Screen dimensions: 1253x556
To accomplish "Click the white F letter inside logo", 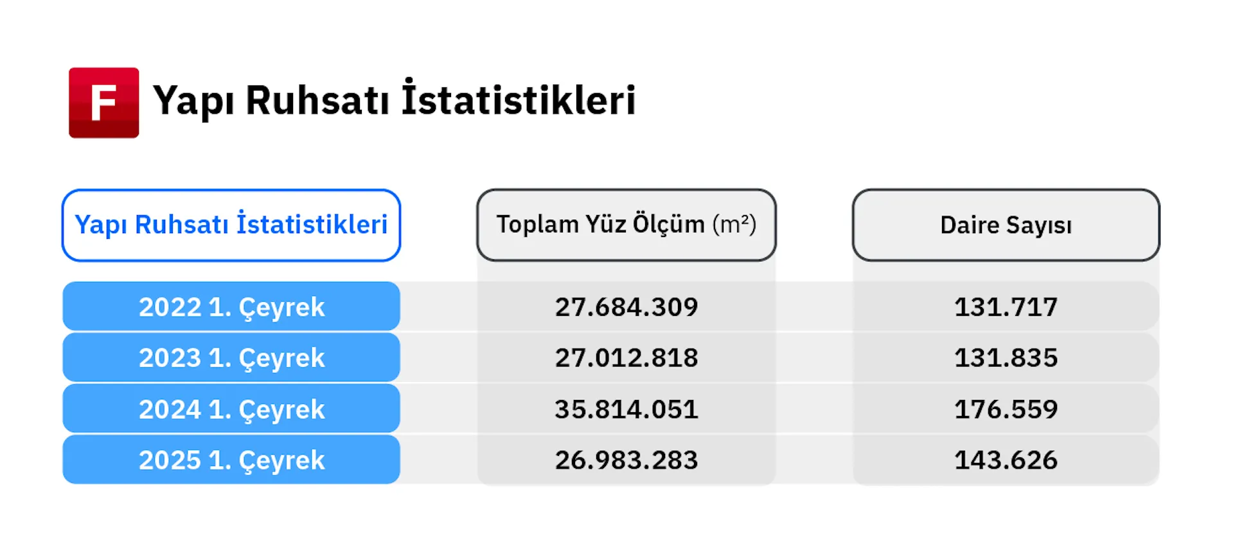I will (103, 103).
